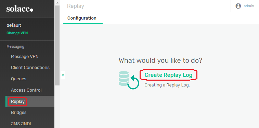The image size is (259, 128).
Task: Go to the Queues section
Action: 19,79
